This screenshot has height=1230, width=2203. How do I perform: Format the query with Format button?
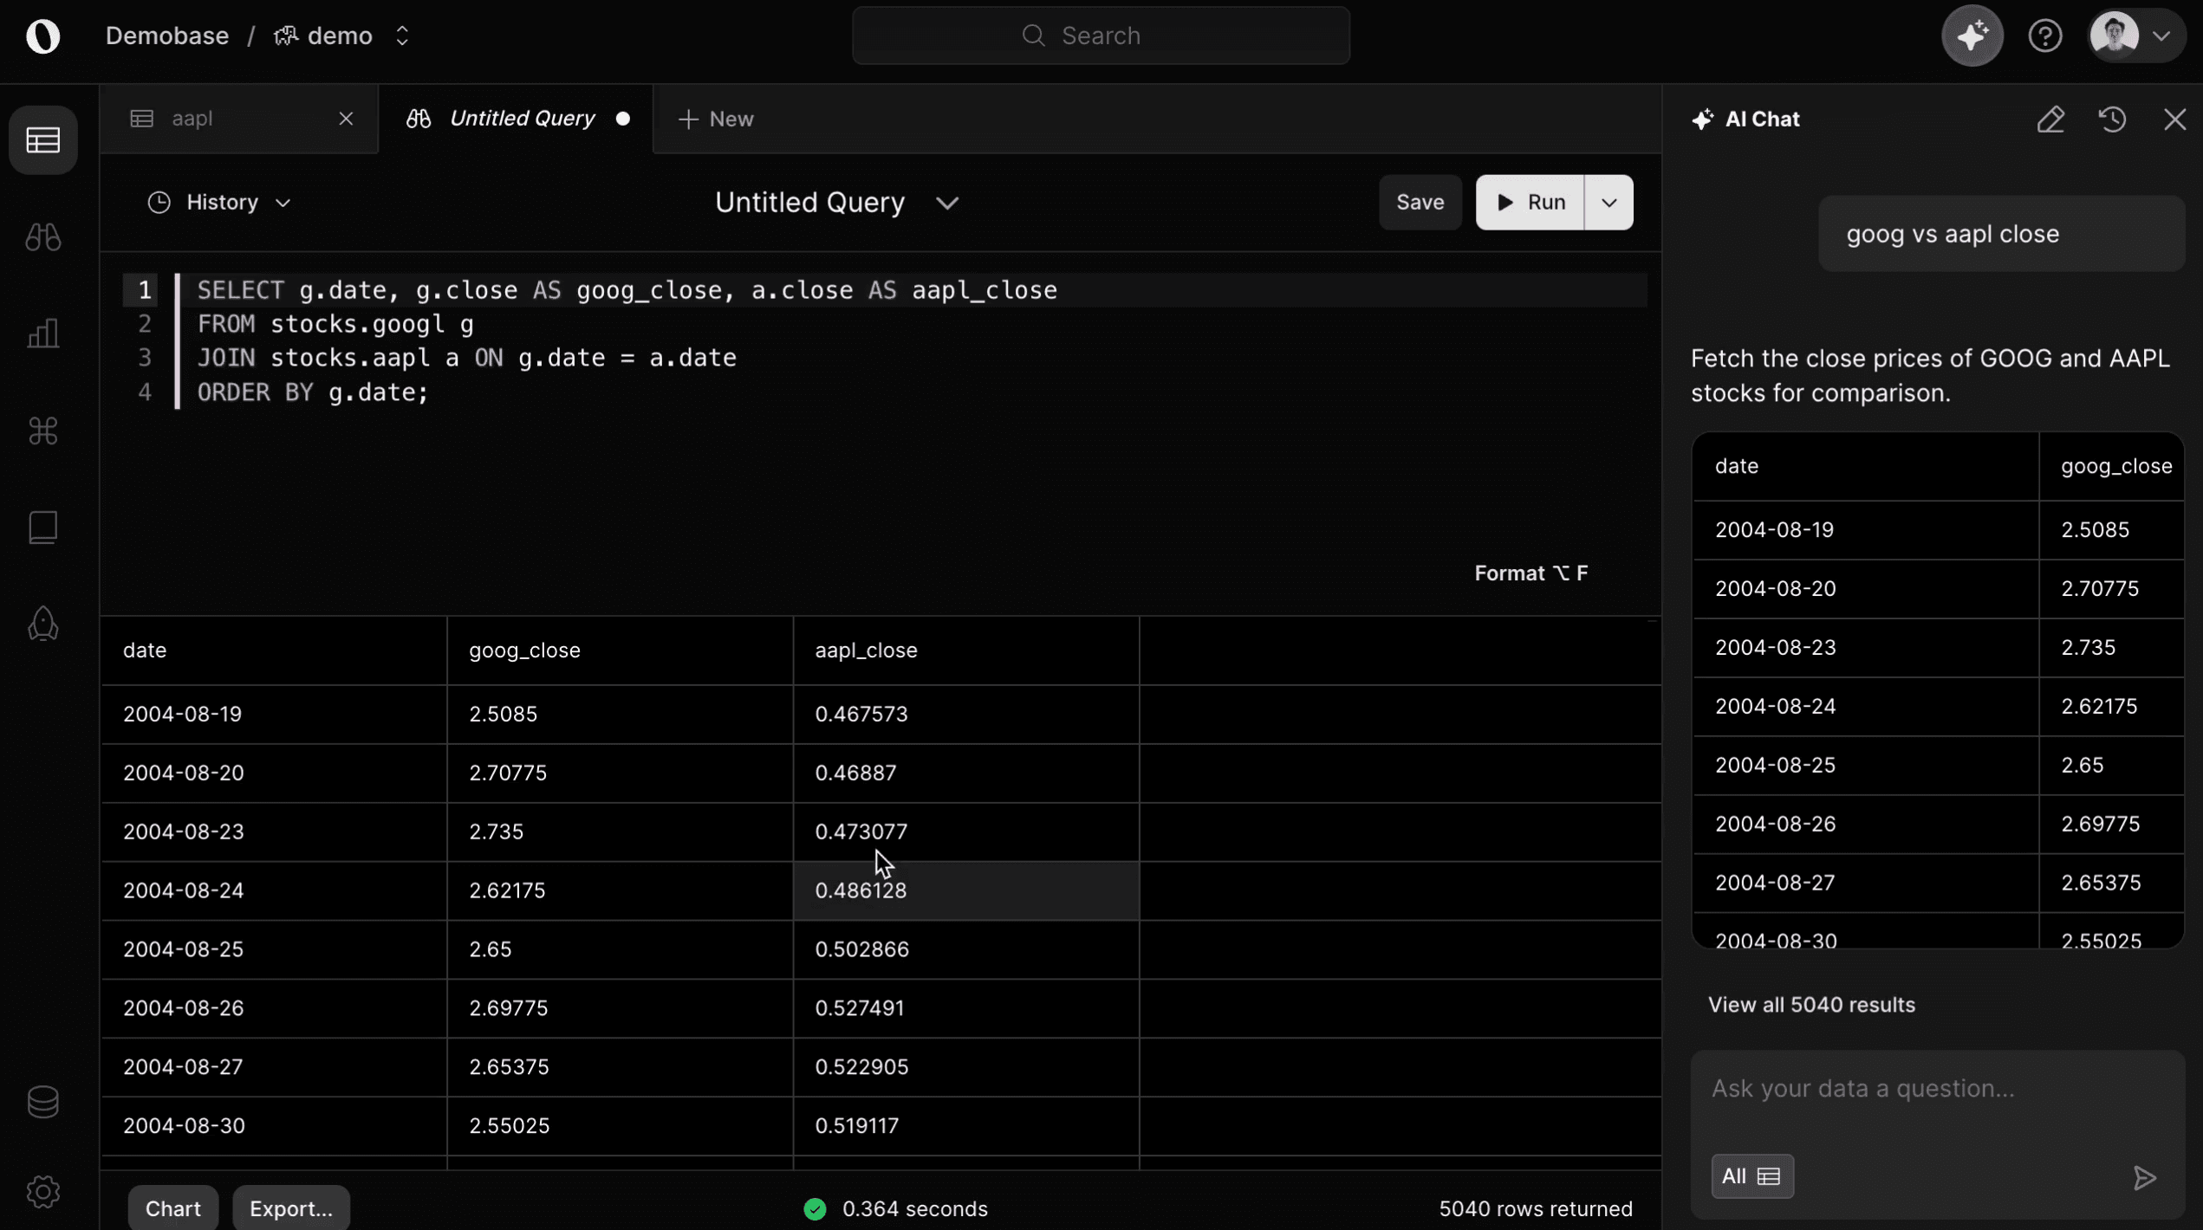(1530, 573)
